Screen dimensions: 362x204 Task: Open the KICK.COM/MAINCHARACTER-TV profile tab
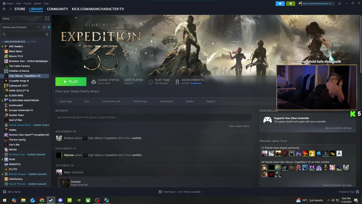pos(98,9)
